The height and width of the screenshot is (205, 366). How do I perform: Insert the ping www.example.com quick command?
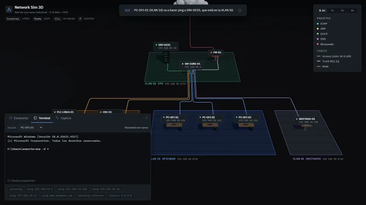[x=58, y=195]
